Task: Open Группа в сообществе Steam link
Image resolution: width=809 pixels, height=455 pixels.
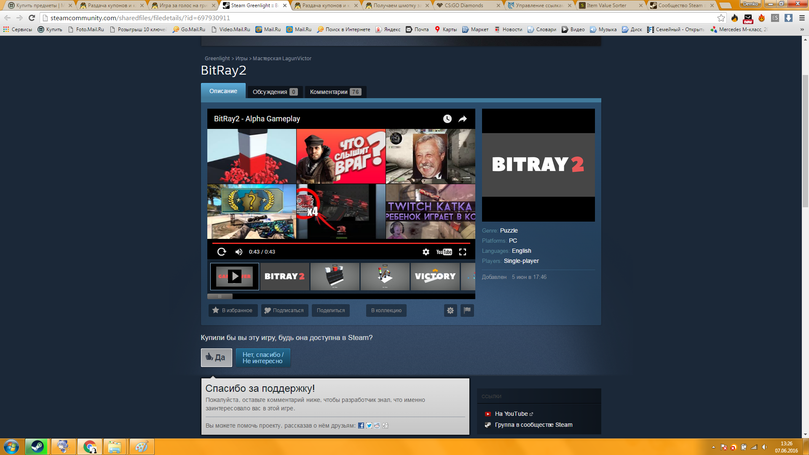Action: (x=533, y=425)
